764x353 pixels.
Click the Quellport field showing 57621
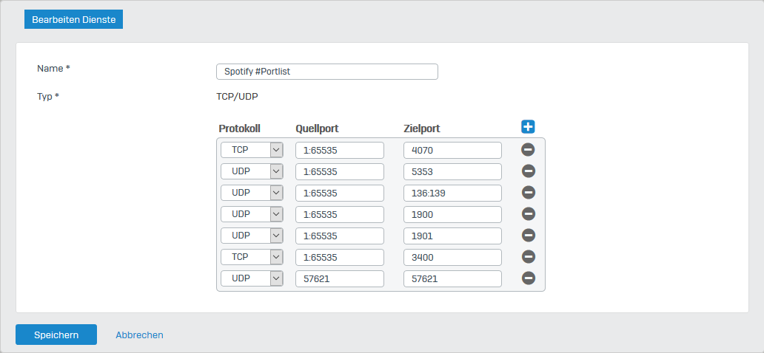coord(340,278)
